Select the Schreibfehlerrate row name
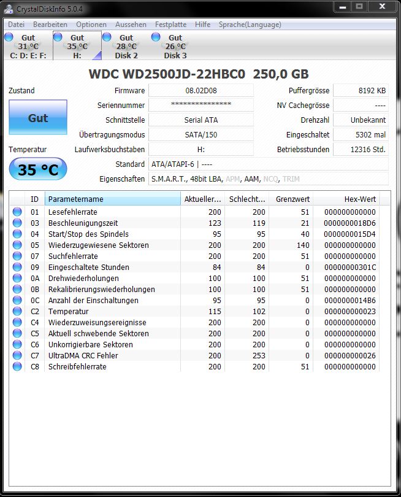Viewport: 401px width, 497px height. point(77,366)
